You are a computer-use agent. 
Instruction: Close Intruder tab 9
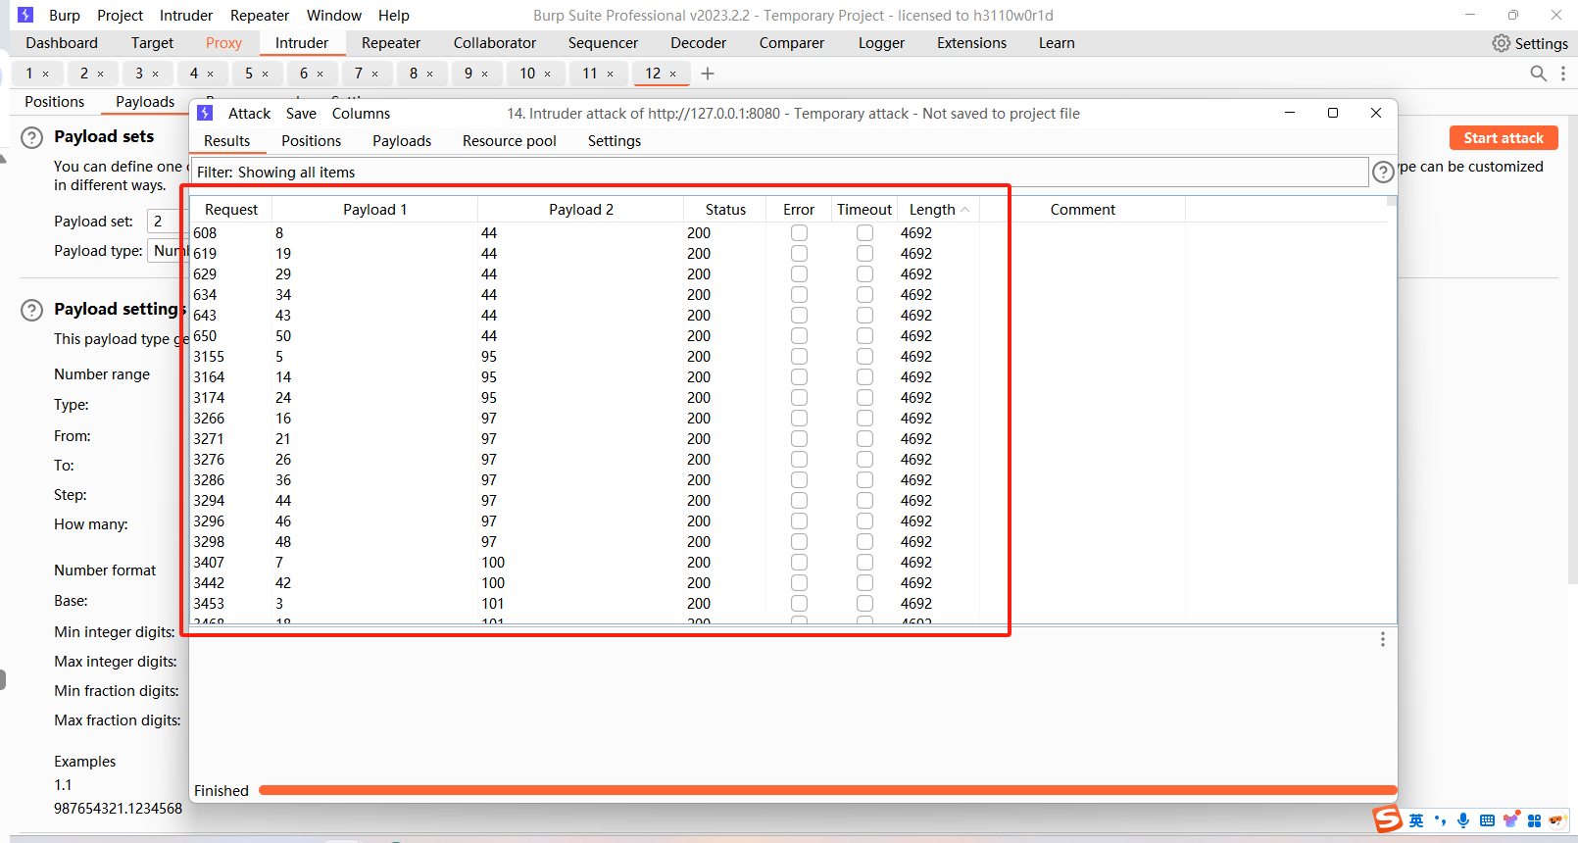tap(484, 74)
